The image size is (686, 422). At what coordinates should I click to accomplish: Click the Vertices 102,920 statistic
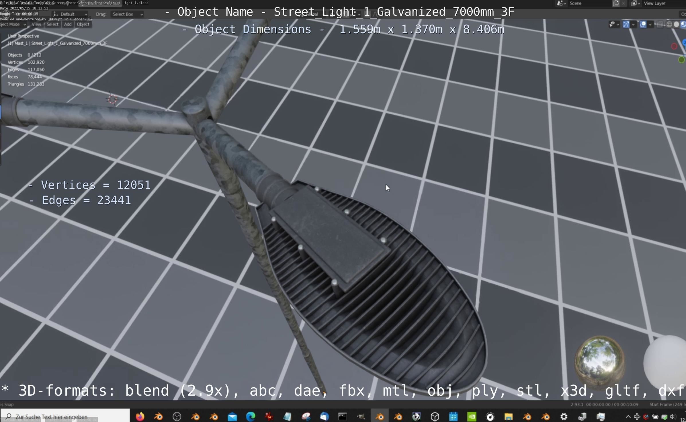click(x=26, y=62)
